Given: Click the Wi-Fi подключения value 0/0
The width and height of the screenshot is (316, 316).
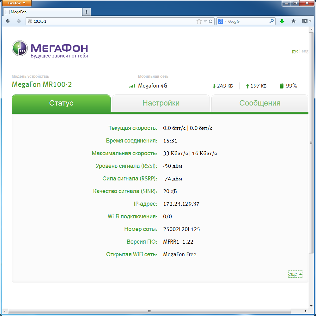Looking at the screenshot, I should coord(167,217).
